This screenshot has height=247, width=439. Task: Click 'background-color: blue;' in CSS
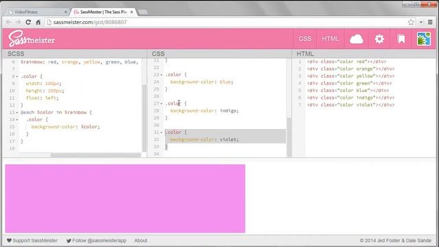pos(202,82)
